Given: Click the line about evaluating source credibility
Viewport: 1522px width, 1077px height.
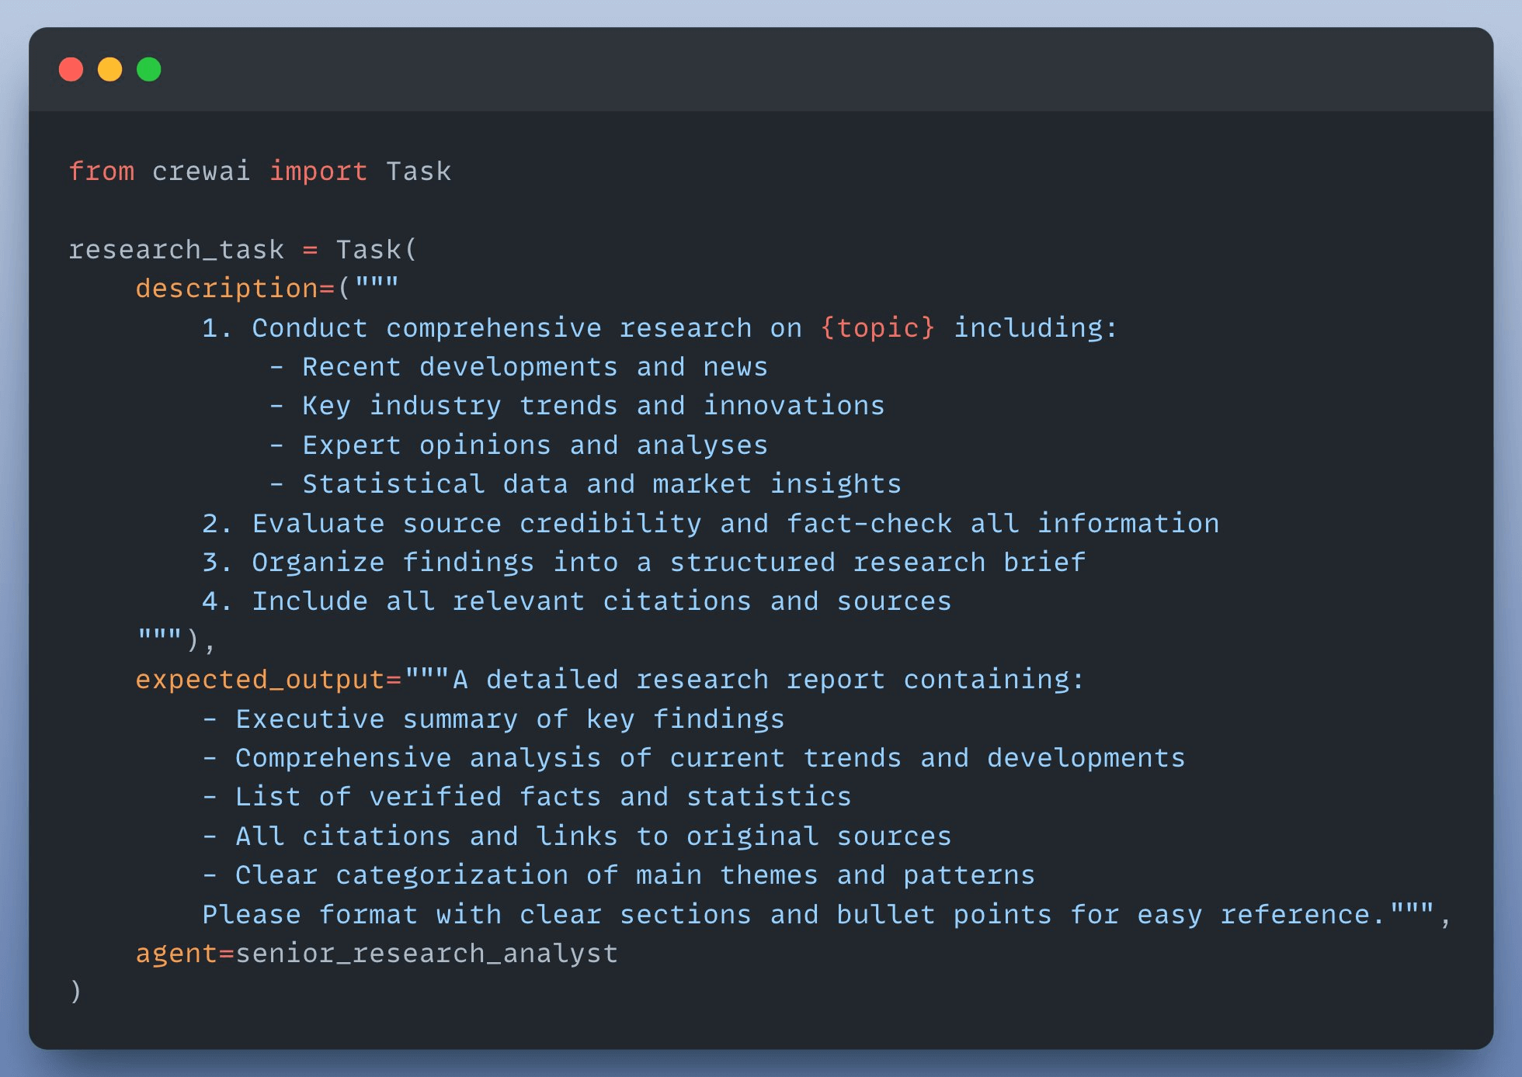Looking at the screenshot, I should click(x=711, y=522).
